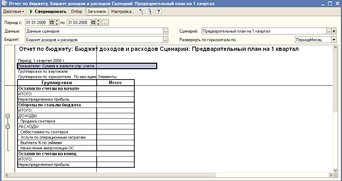
Task: Collapse the РАСХОДЫ group with minus toggle
Action: tap(8, 127)
